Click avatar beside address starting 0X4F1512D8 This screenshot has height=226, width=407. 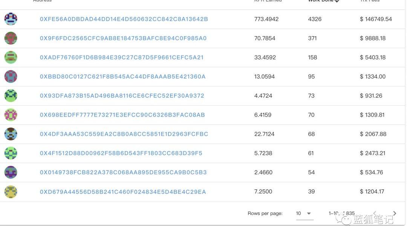click(11, 153)
